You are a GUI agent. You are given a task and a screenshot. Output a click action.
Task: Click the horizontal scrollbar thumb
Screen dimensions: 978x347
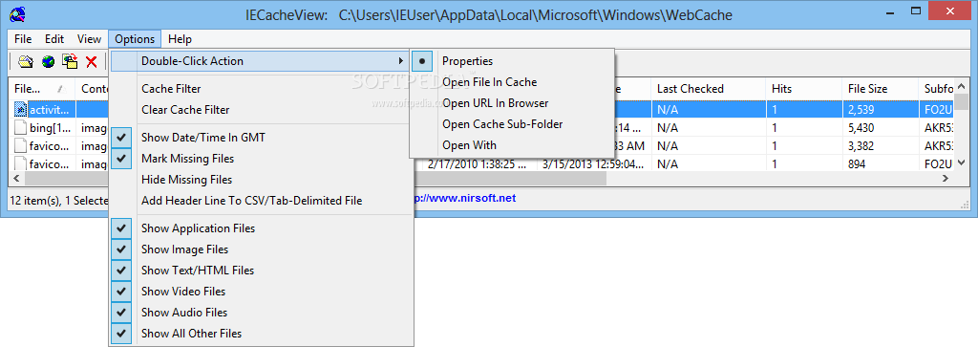coord(315,179)
